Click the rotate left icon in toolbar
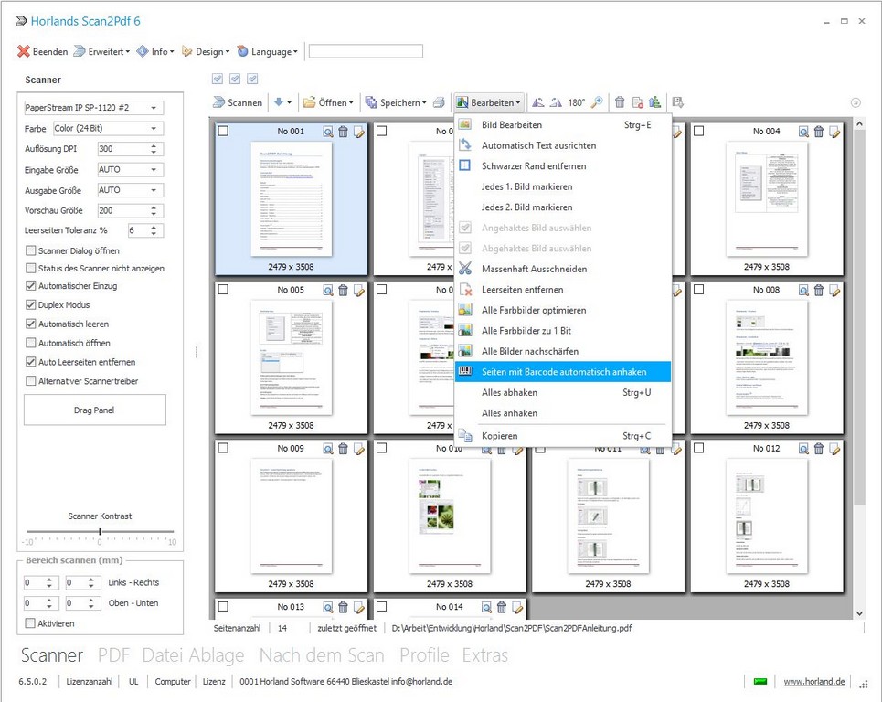 [538, 102]
